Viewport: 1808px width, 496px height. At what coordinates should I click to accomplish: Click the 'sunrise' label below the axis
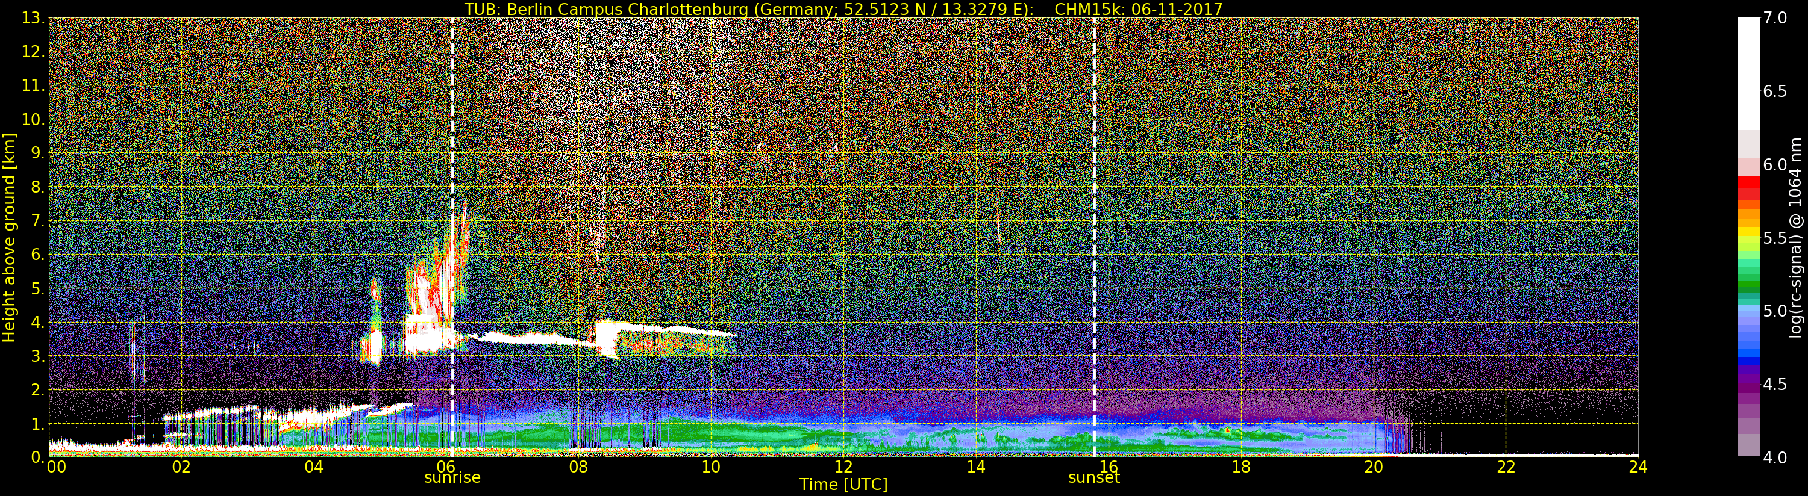[452, 478]
